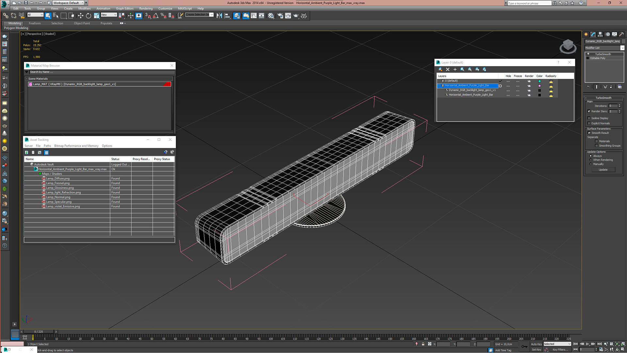Click the Render Production teapot icon
This screenshot has height=353, width=627.
coord(296,15)
